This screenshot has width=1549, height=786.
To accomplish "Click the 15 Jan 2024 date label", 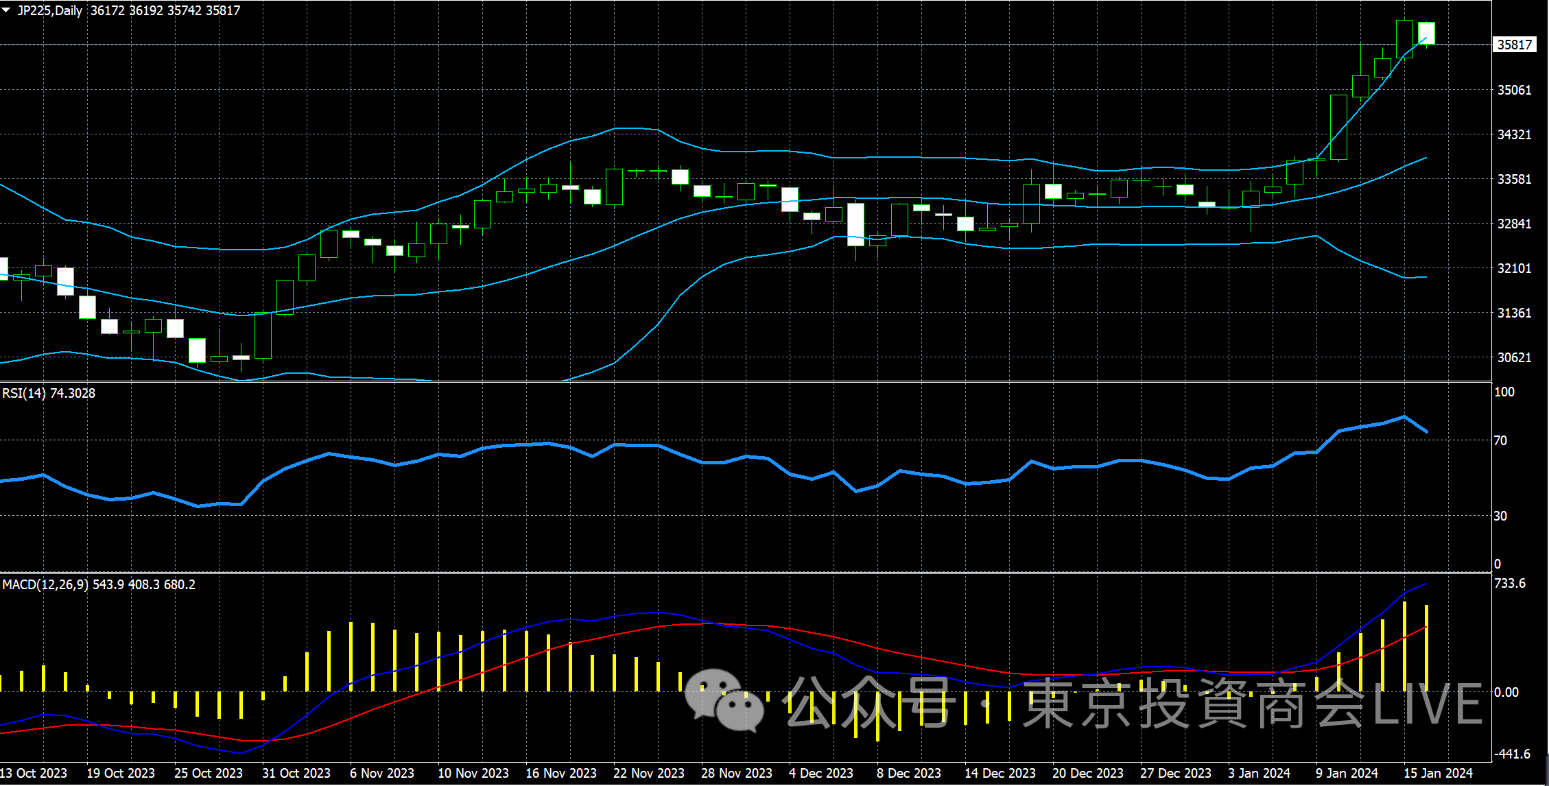I will click(x=1438, y=773).
